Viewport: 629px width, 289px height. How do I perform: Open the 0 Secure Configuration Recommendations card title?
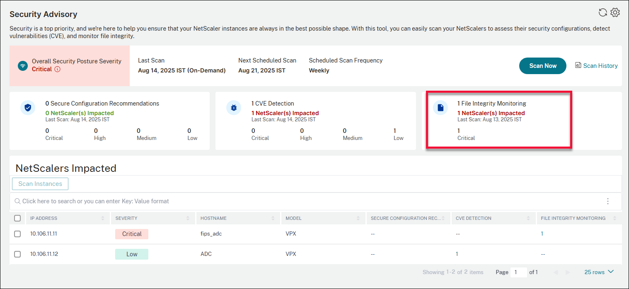pos(102,104)
